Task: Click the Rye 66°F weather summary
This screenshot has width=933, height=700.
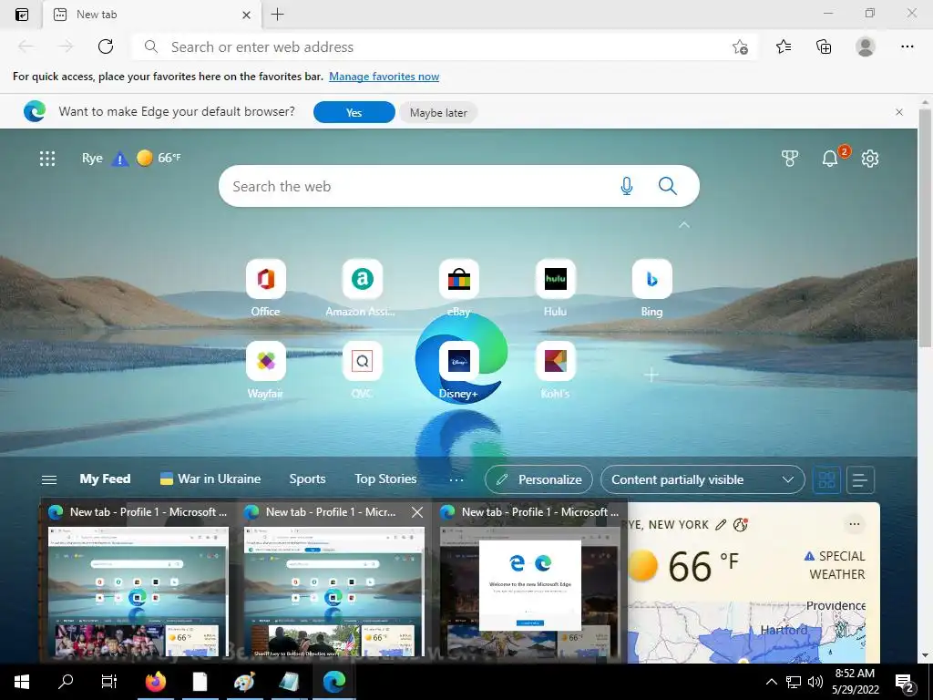Action: tap(131, 159)
